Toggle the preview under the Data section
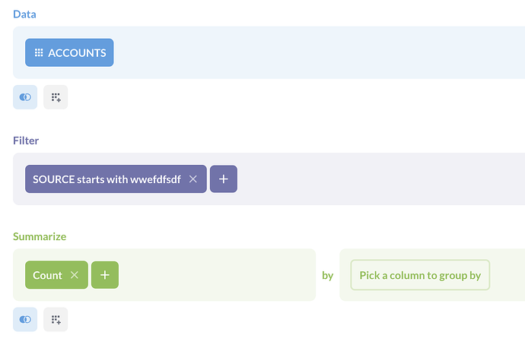Image resolution: width=525 pixels, height=348 pixels. (25, 97)
